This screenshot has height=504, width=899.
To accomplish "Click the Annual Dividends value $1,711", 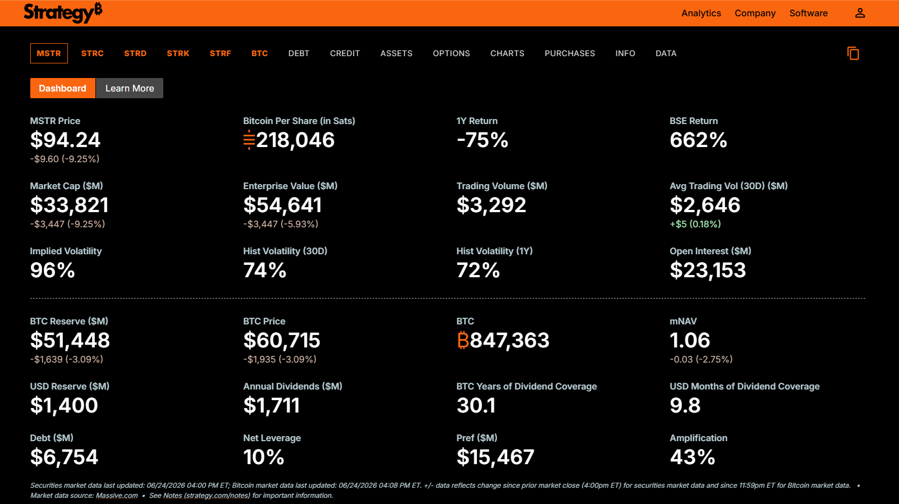I will [x=272, y=405].
